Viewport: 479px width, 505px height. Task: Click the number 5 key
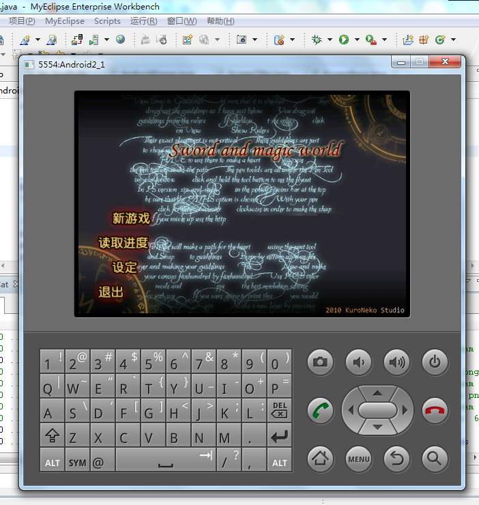[x=153, y=361]
